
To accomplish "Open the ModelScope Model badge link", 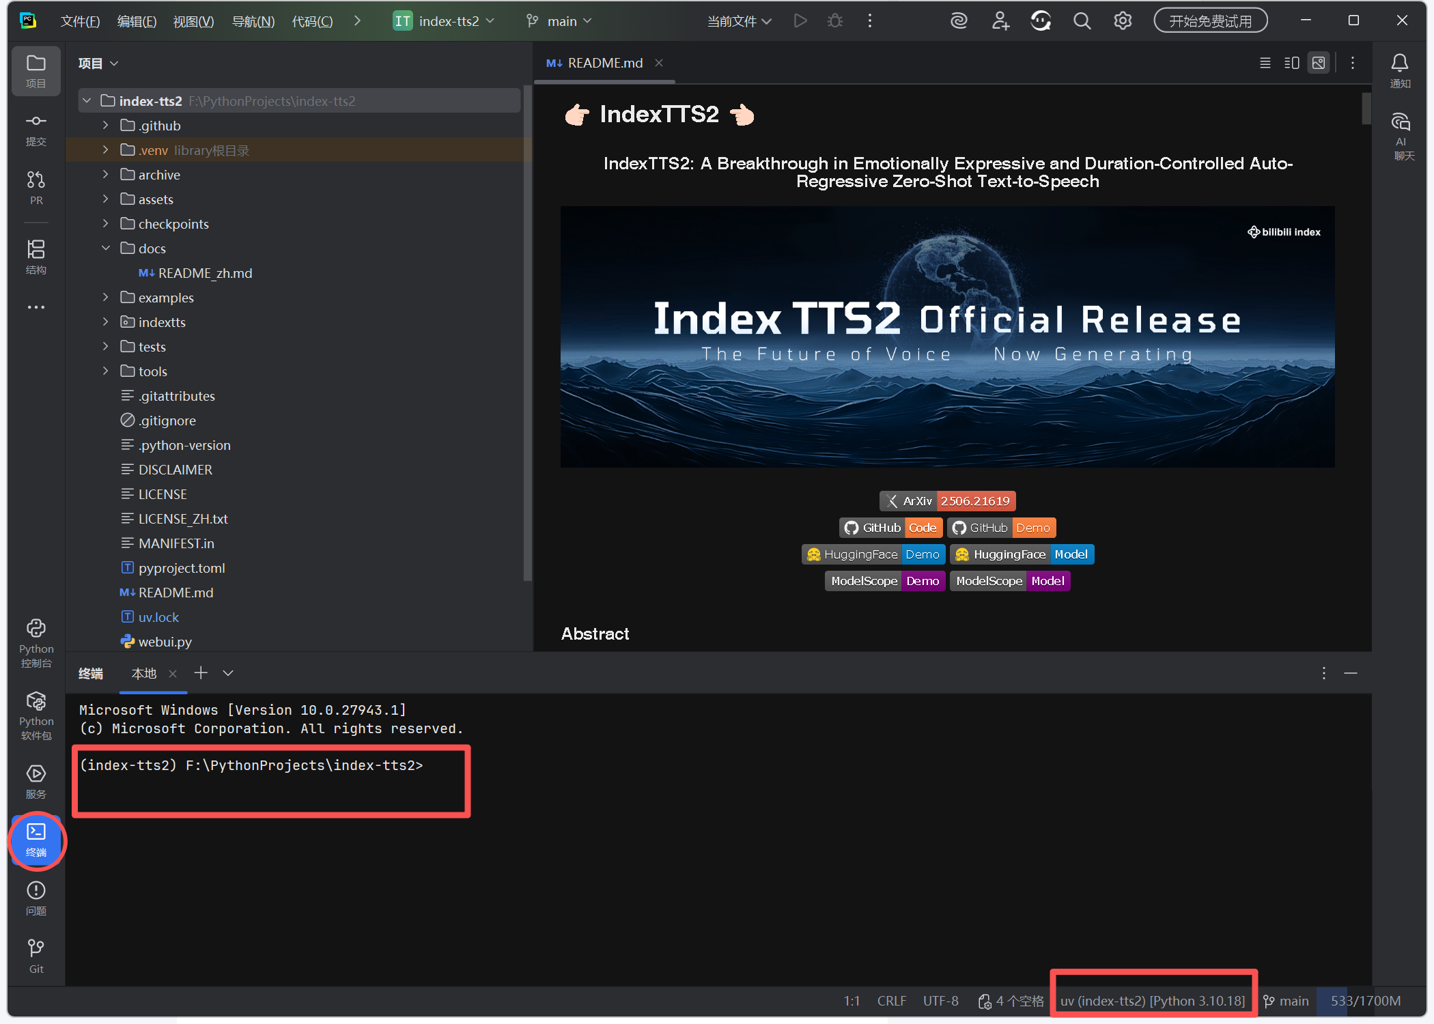I will tap(1010, 581).
